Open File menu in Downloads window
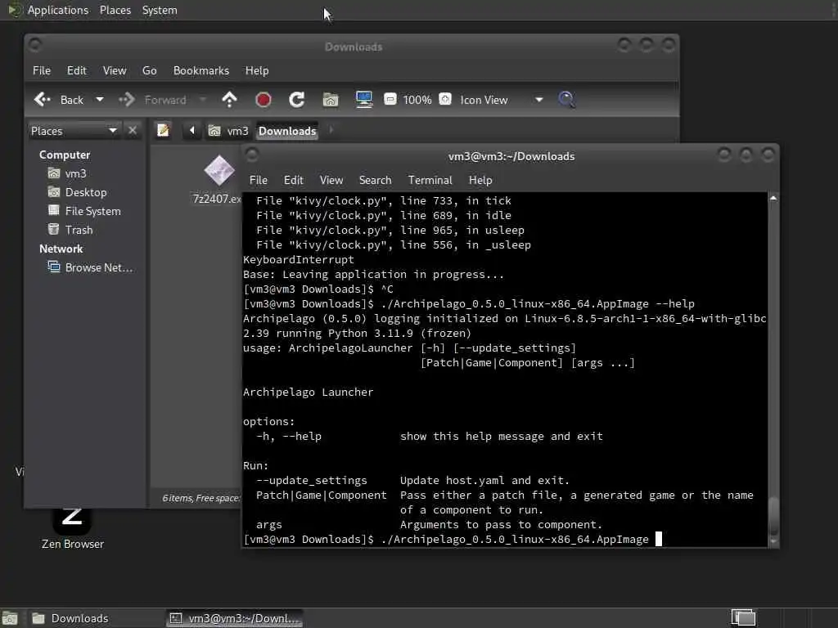 tap(42, 70)
